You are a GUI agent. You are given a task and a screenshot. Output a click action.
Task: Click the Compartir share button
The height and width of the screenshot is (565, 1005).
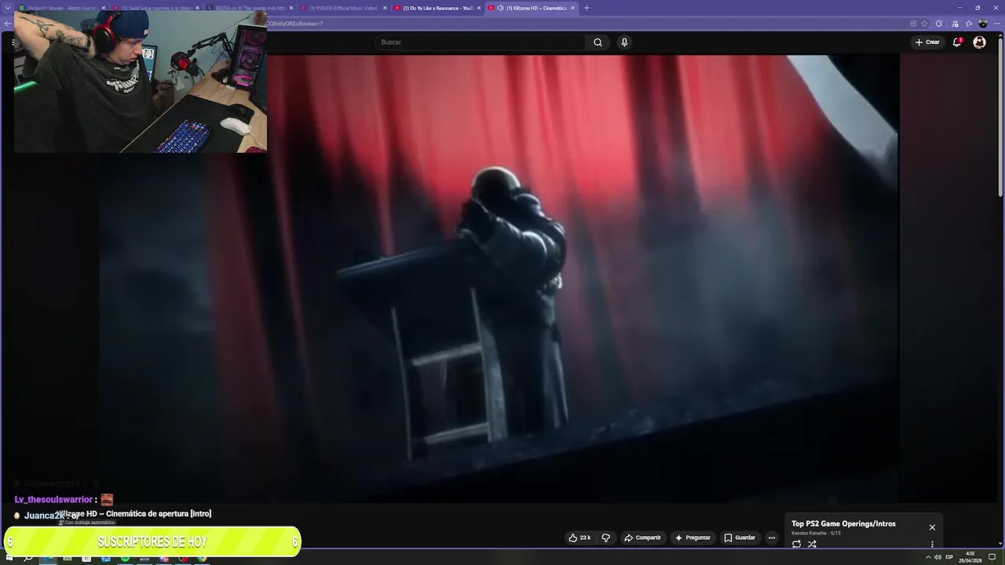click(x=642, y=538)
